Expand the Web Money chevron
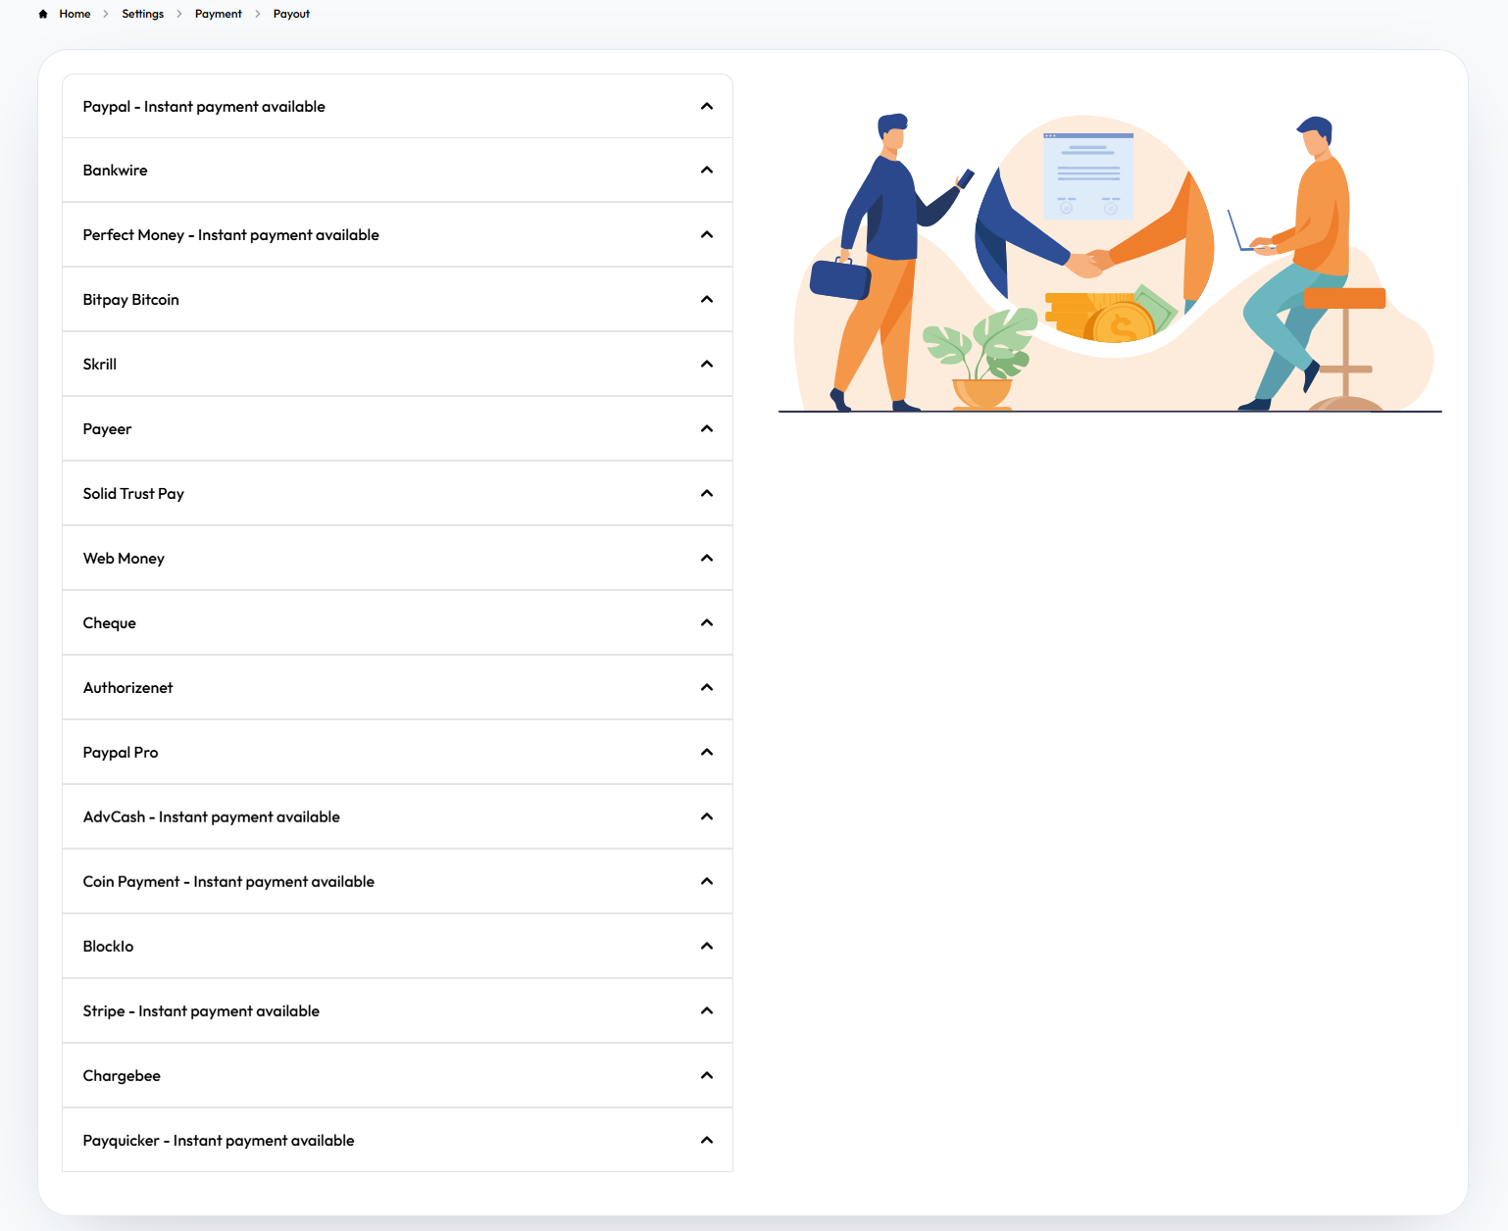Viewport: 1508px width, 1231px height. [x=707, y=559]
